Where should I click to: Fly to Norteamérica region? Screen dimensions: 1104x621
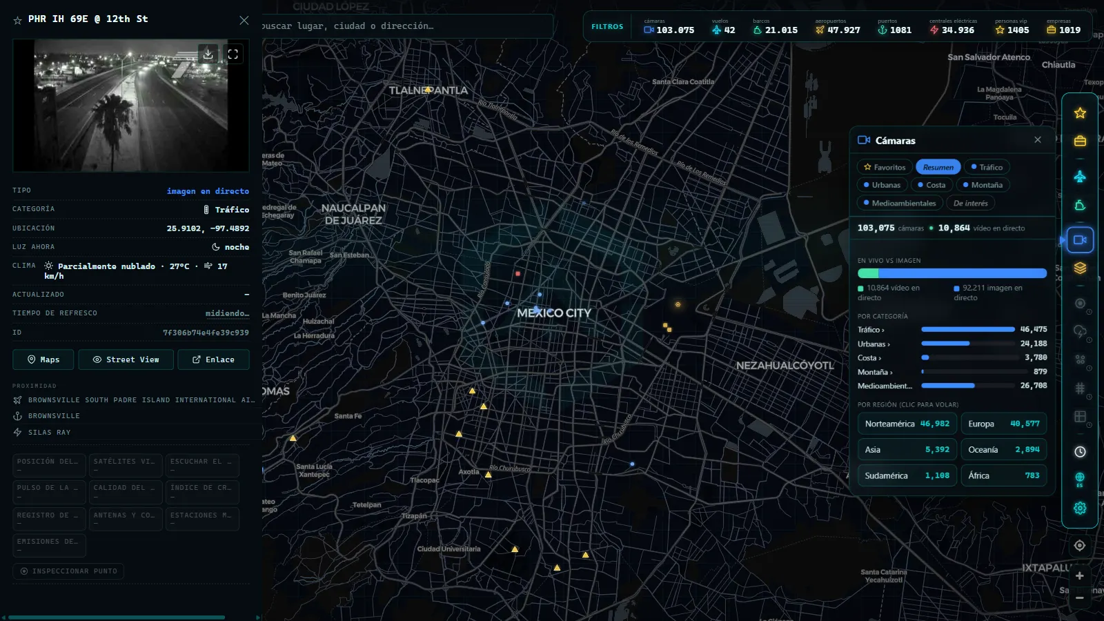coord(907,424)
